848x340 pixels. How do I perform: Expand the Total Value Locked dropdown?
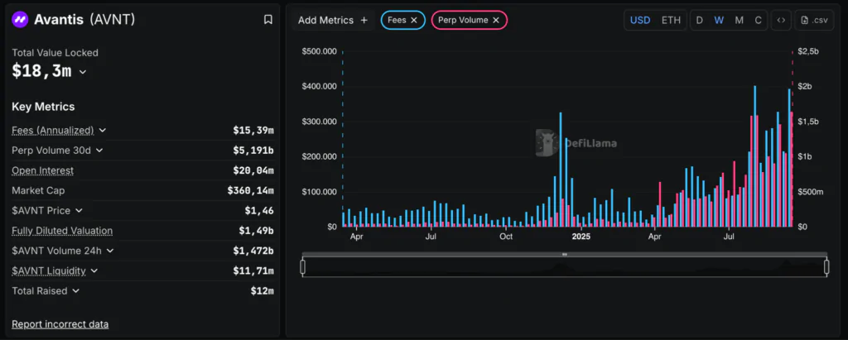(83, 72)
